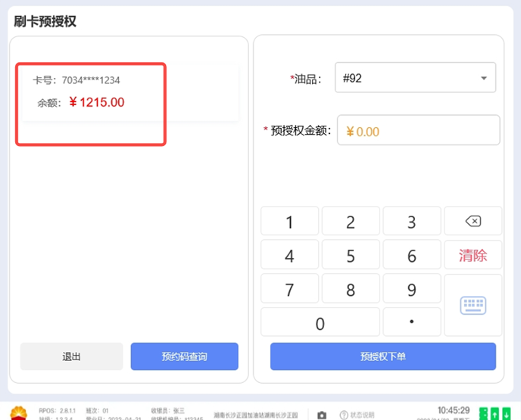Click the 状态说明 help icon

pos(344,415)
